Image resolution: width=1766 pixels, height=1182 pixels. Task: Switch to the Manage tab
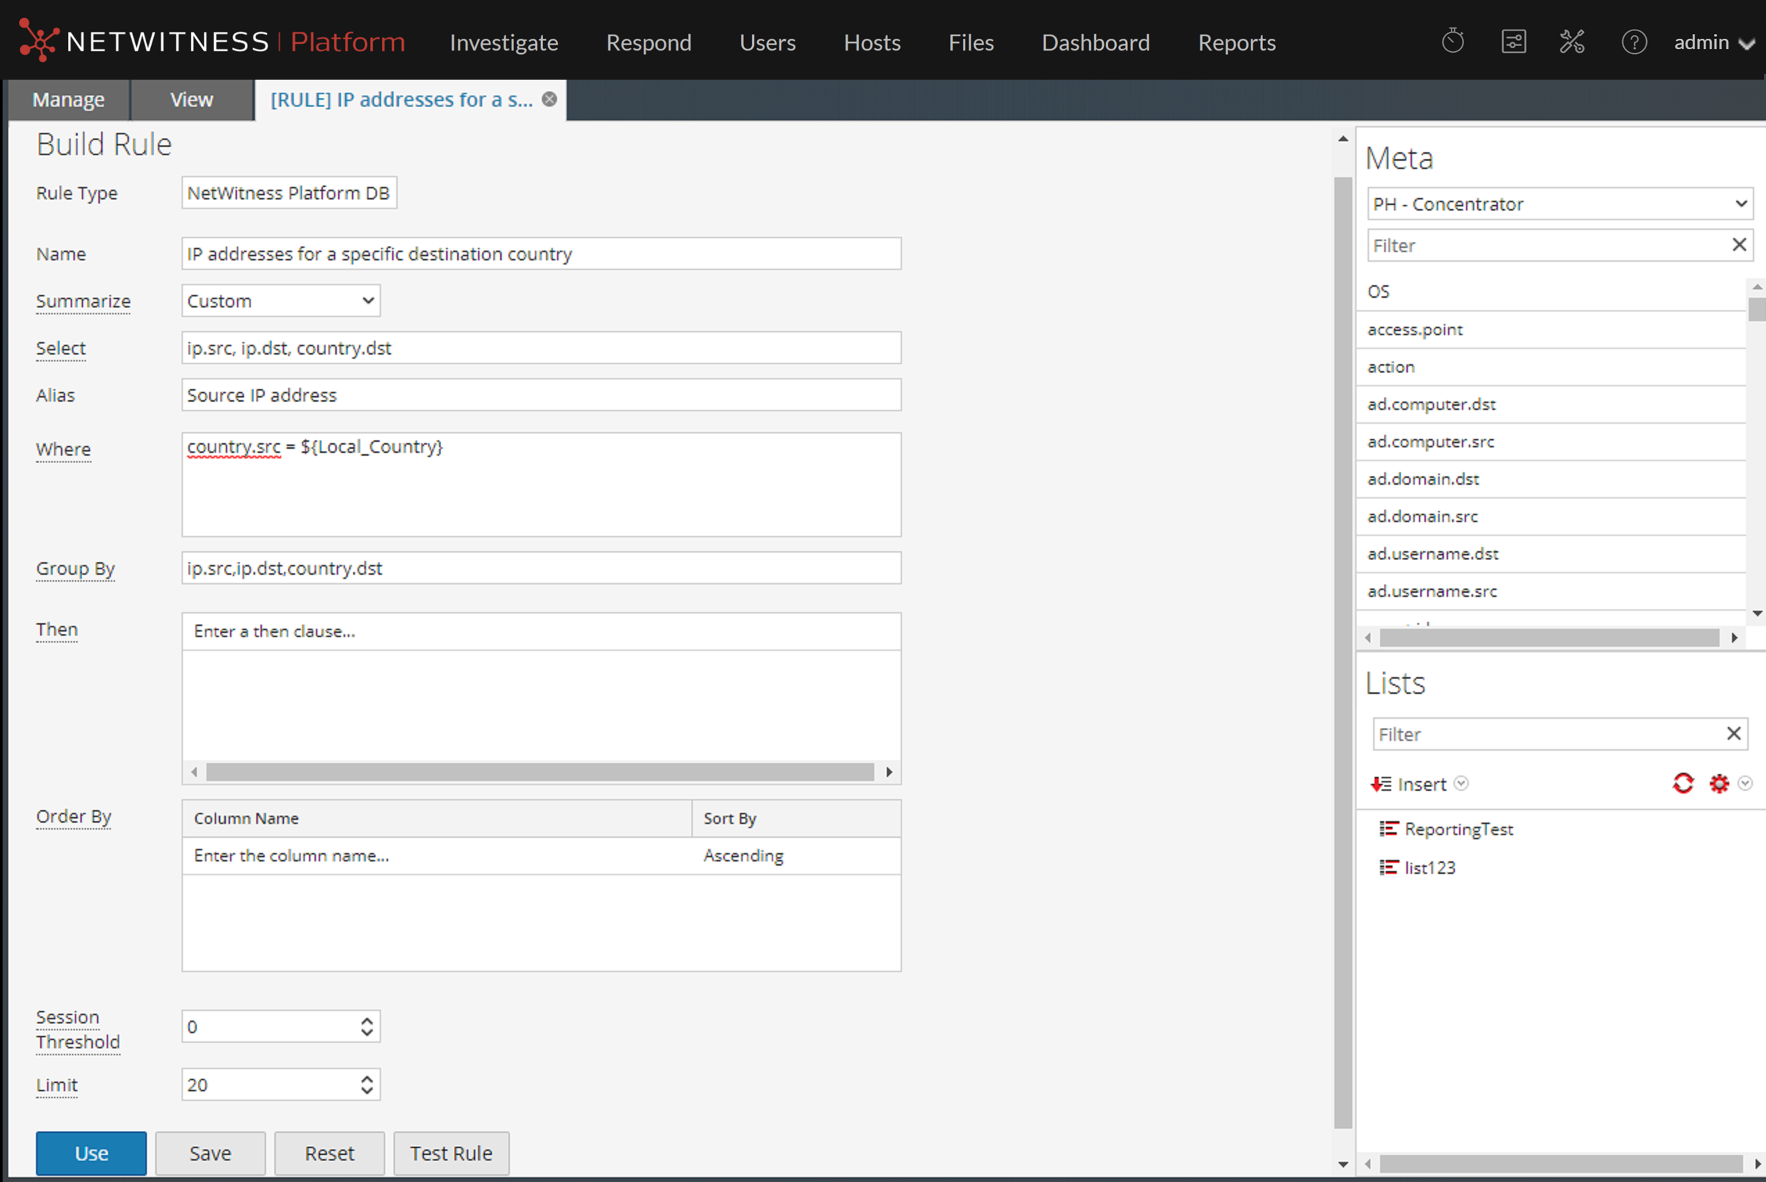(x=69, y=100)
